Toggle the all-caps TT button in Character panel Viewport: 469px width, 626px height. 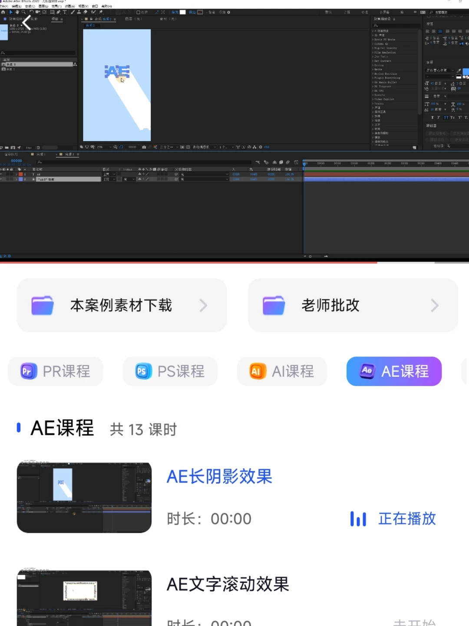coord(446,117)
